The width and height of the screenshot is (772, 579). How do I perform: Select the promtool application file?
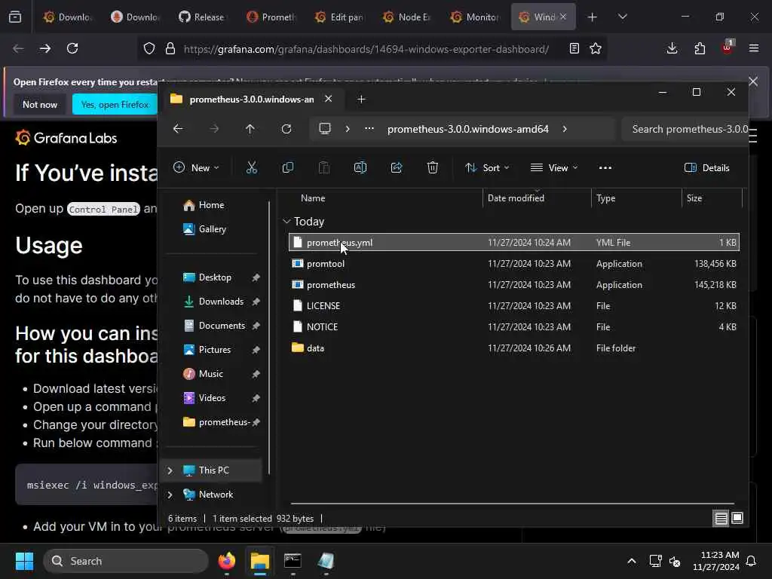point(514,263)
